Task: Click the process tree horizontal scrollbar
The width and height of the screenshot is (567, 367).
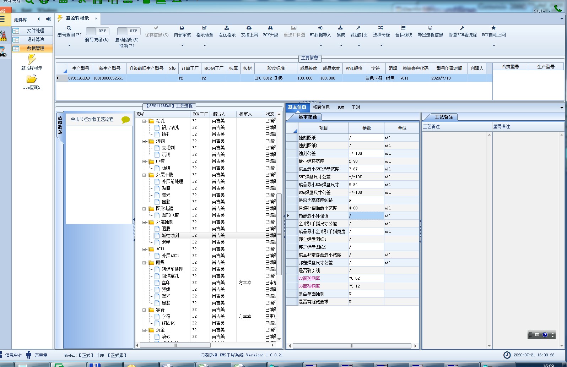Action: pyautogui.click(x=175, y=345)
